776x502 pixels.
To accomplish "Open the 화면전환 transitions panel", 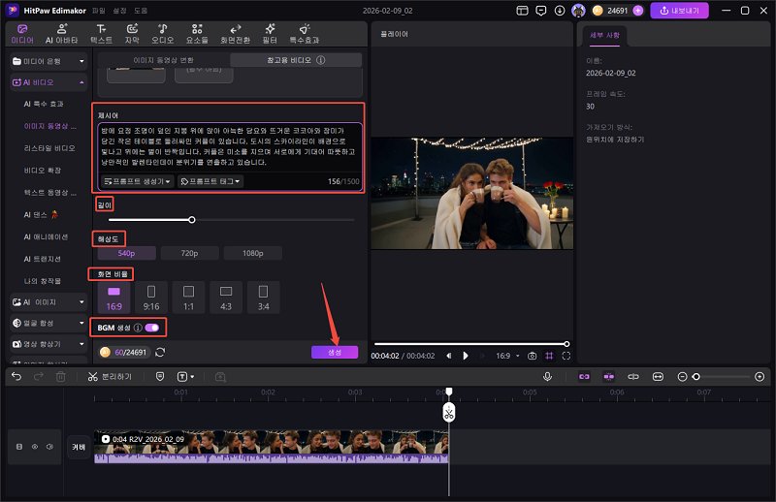I will click(x=235, y=34).
